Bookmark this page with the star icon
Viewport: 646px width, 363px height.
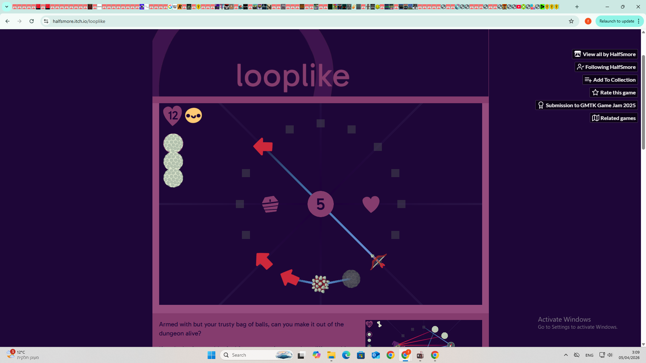coord(571,21)
